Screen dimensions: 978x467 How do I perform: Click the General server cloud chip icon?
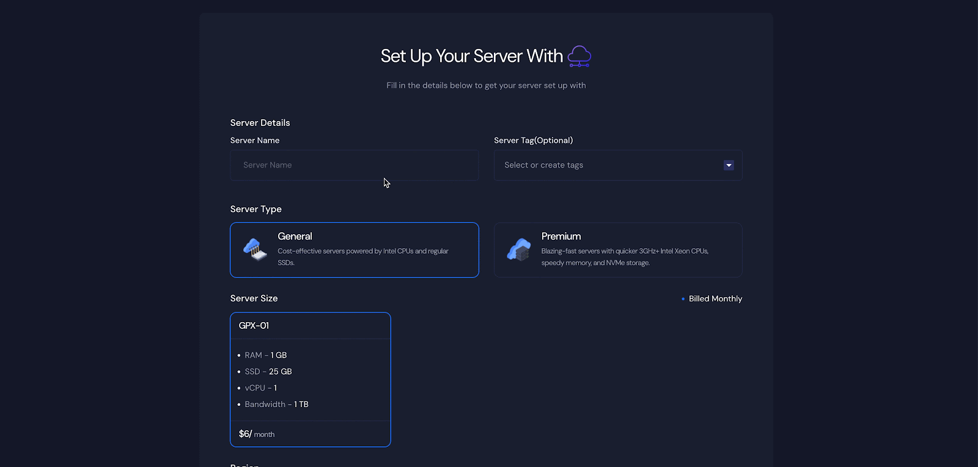(255, 249)
